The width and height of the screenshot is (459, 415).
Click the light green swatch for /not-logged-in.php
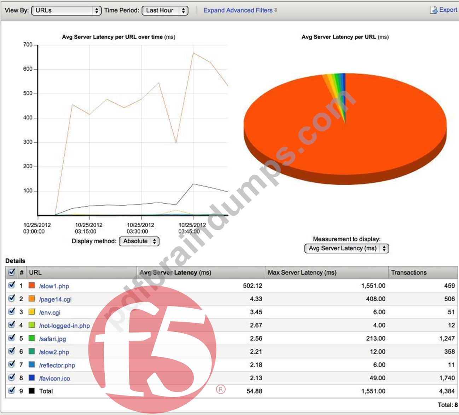coord(31,325)
